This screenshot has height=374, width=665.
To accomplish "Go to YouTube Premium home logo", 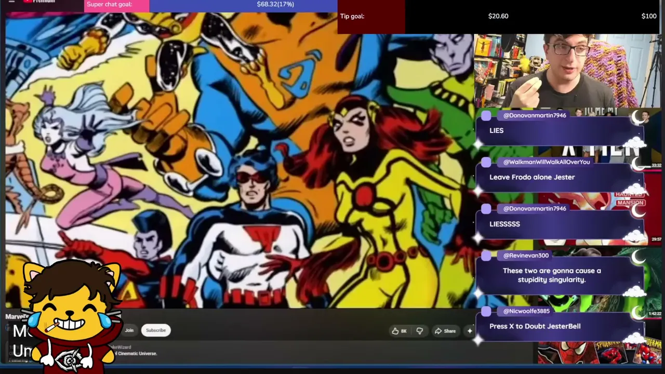I will 39,2.
